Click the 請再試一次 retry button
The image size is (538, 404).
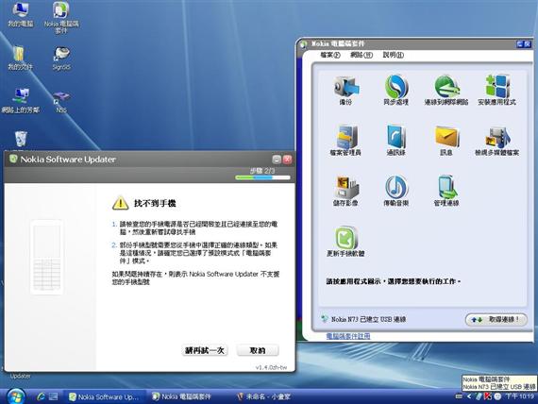click(205, 350)
